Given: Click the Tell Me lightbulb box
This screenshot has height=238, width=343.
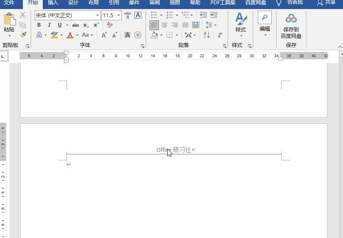Looking at the screenshot, I should pos(289,3).
